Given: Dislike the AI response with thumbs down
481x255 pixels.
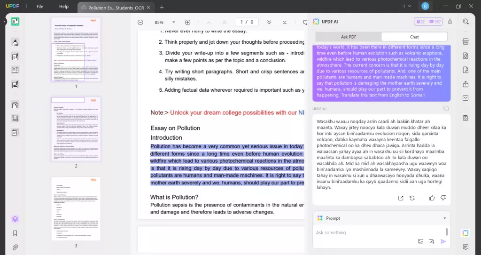Looking at the screenshot, I should pyautogui.click(x=443, y=198).
